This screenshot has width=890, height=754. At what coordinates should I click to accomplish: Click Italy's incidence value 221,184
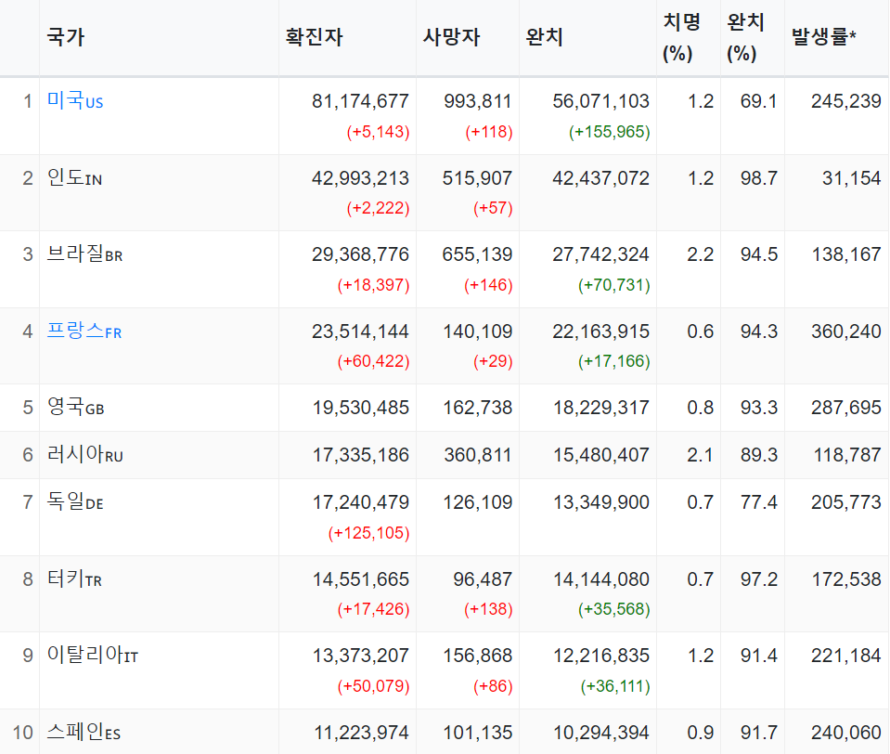846,656
